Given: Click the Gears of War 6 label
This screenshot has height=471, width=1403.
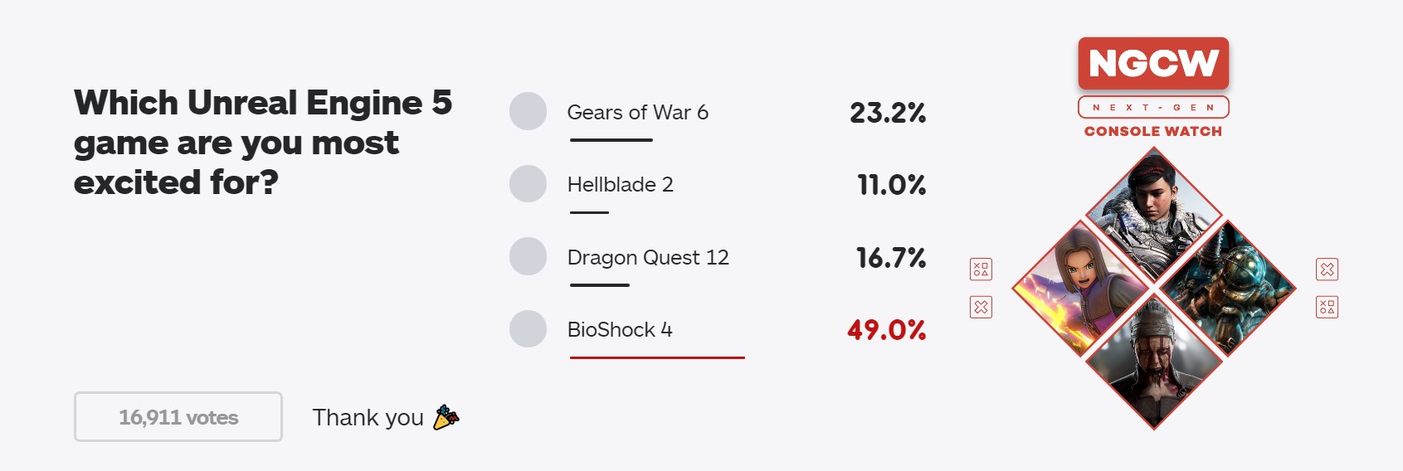Looking at the screenshot, I should coord(637,112).
